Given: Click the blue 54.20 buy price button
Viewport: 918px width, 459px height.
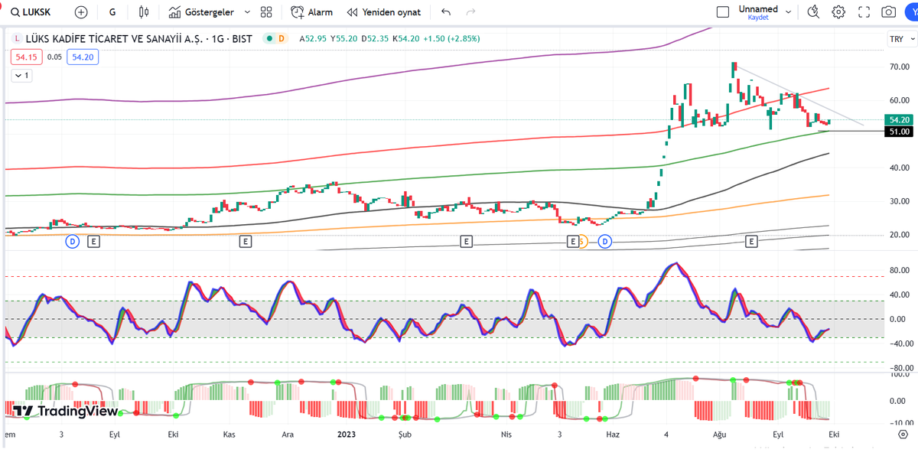Looking at the screenshot, I should coord(82,57).
